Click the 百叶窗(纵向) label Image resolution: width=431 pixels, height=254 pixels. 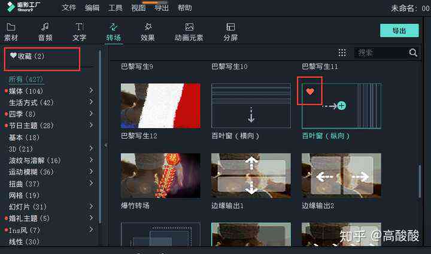tap(326, 135)
